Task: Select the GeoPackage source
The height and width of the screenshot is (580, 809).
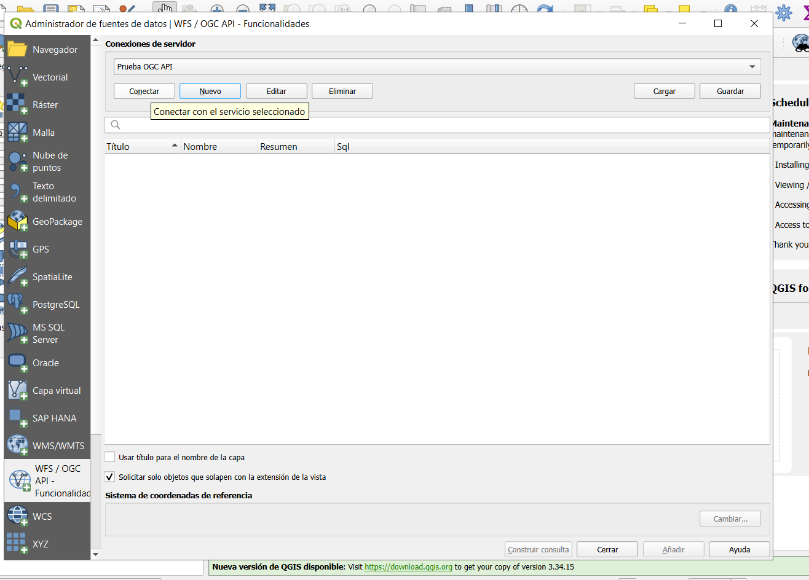Action: pos(47,222)
